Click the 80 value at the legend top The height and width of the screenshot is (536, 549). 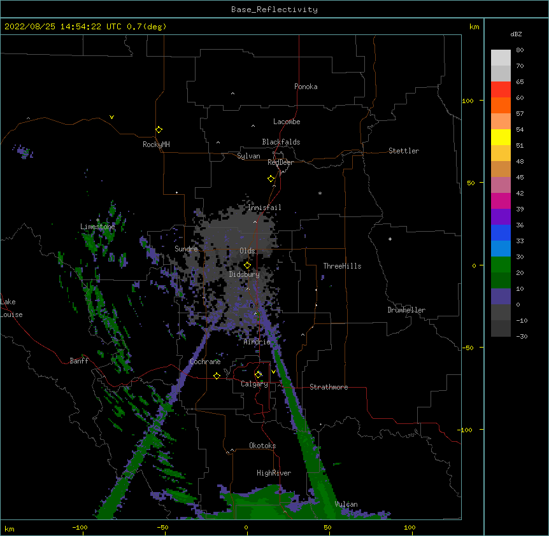click(520, 50)
